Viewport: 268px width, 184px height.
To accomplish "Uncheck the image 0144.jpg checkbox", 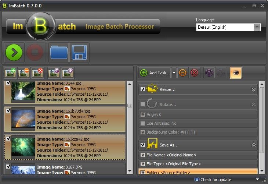I will (8, 83).
